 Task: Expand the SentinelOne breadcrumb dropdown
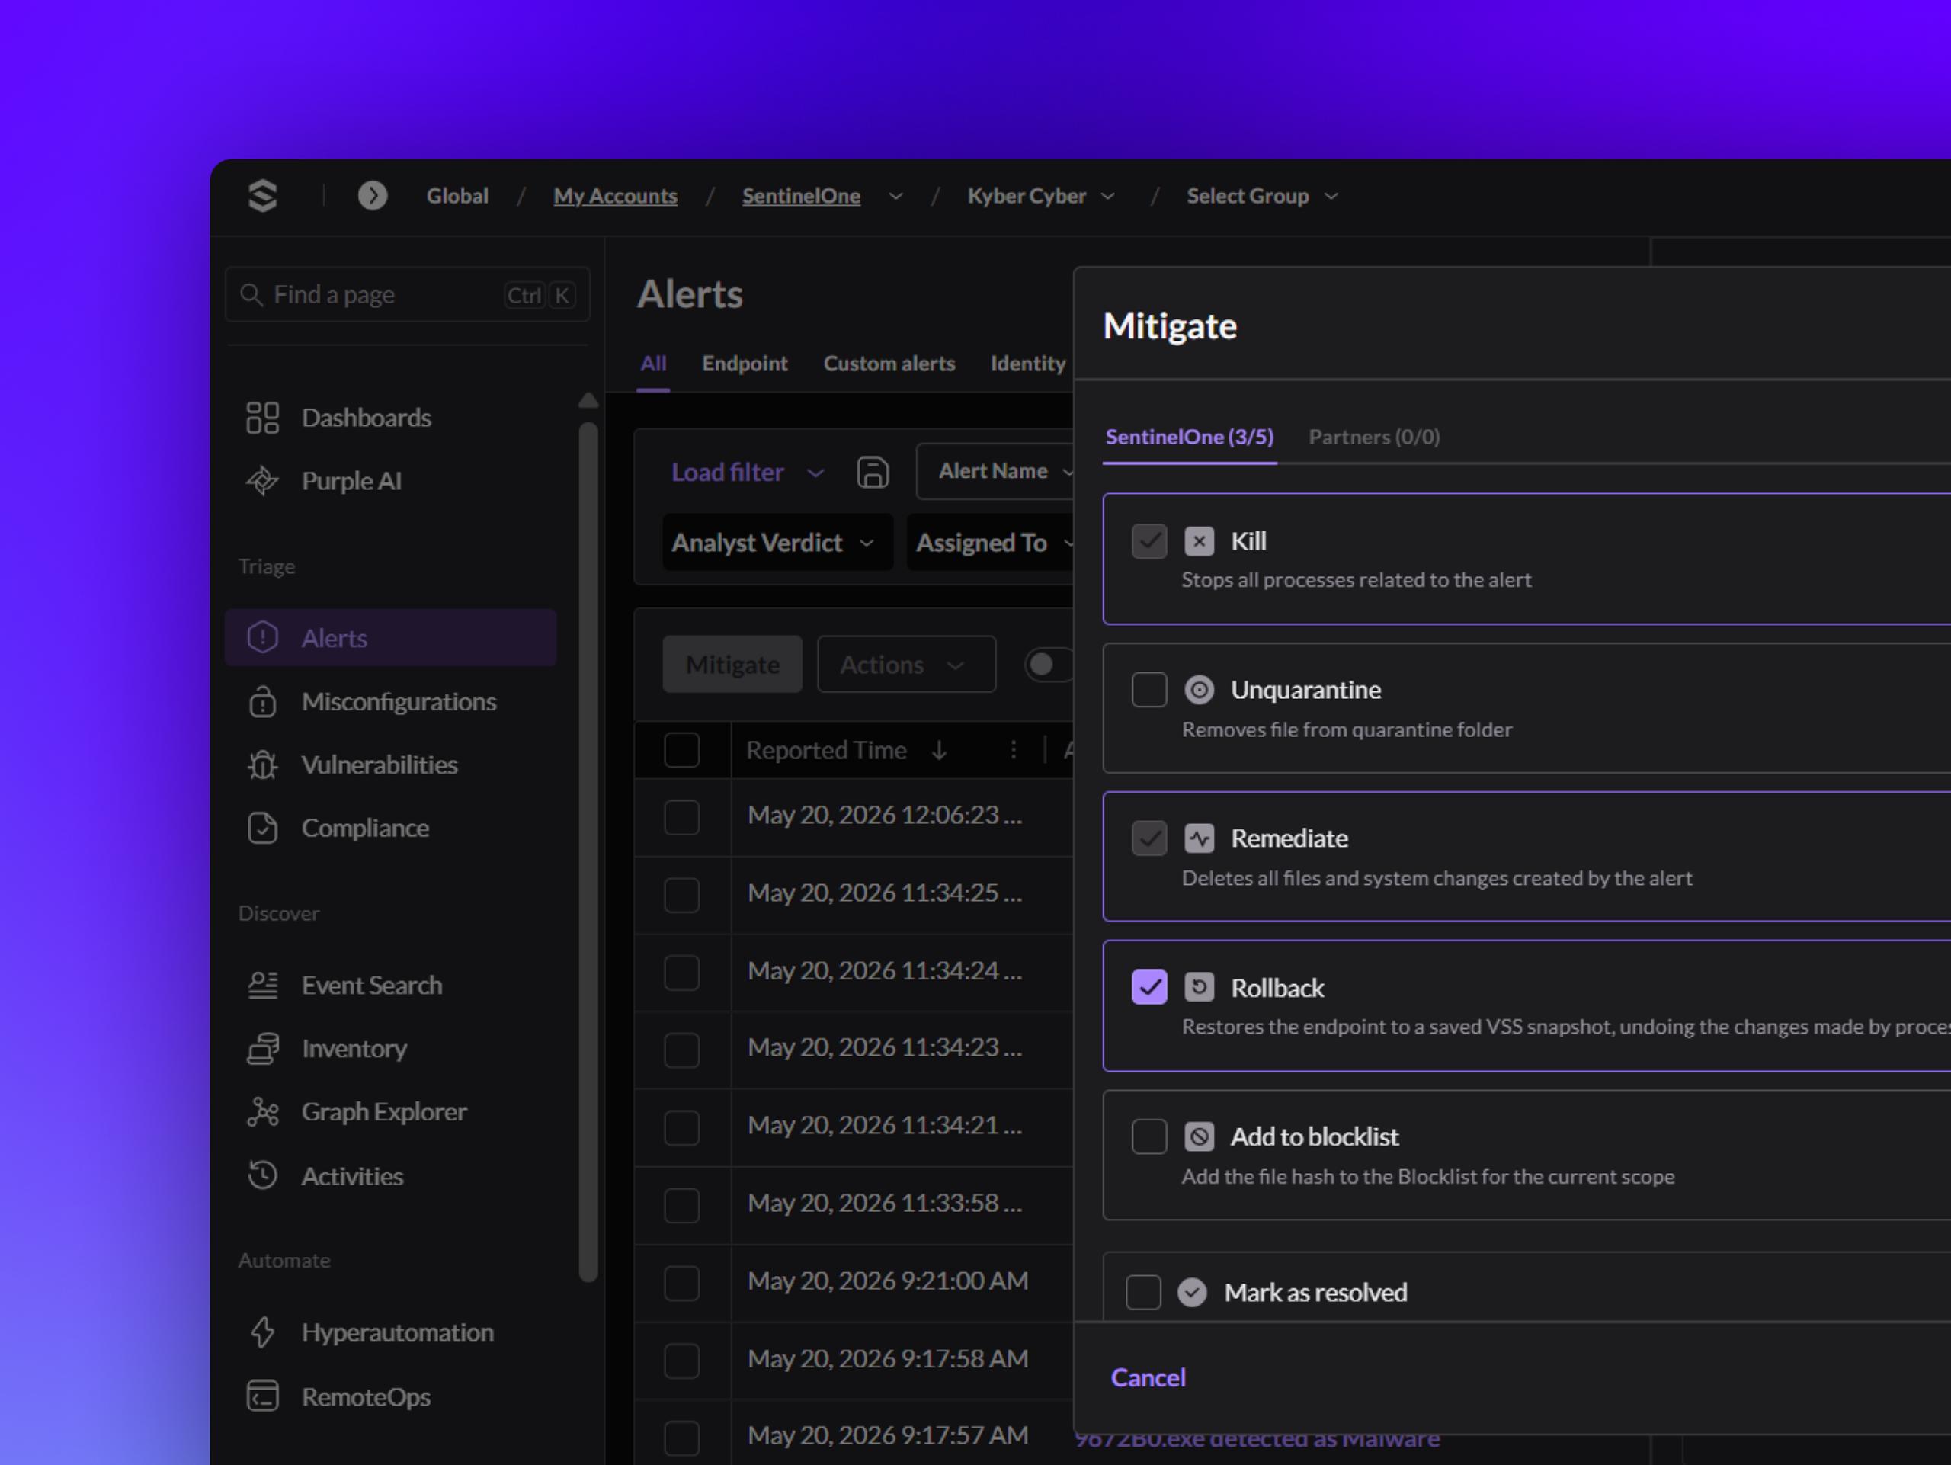(895, 196)
